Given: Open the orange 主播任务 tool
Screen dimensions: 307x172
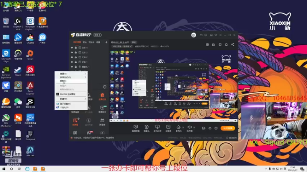Looking at the screenshot, I should point(102,97).
